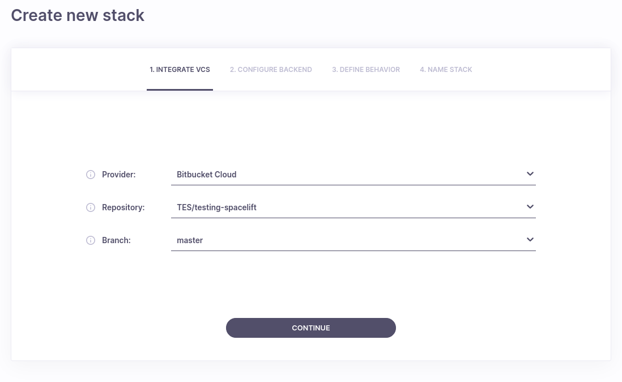Click the Provider tooltip indicator circle
622x382 pixels.
click(x=91, y=175)
